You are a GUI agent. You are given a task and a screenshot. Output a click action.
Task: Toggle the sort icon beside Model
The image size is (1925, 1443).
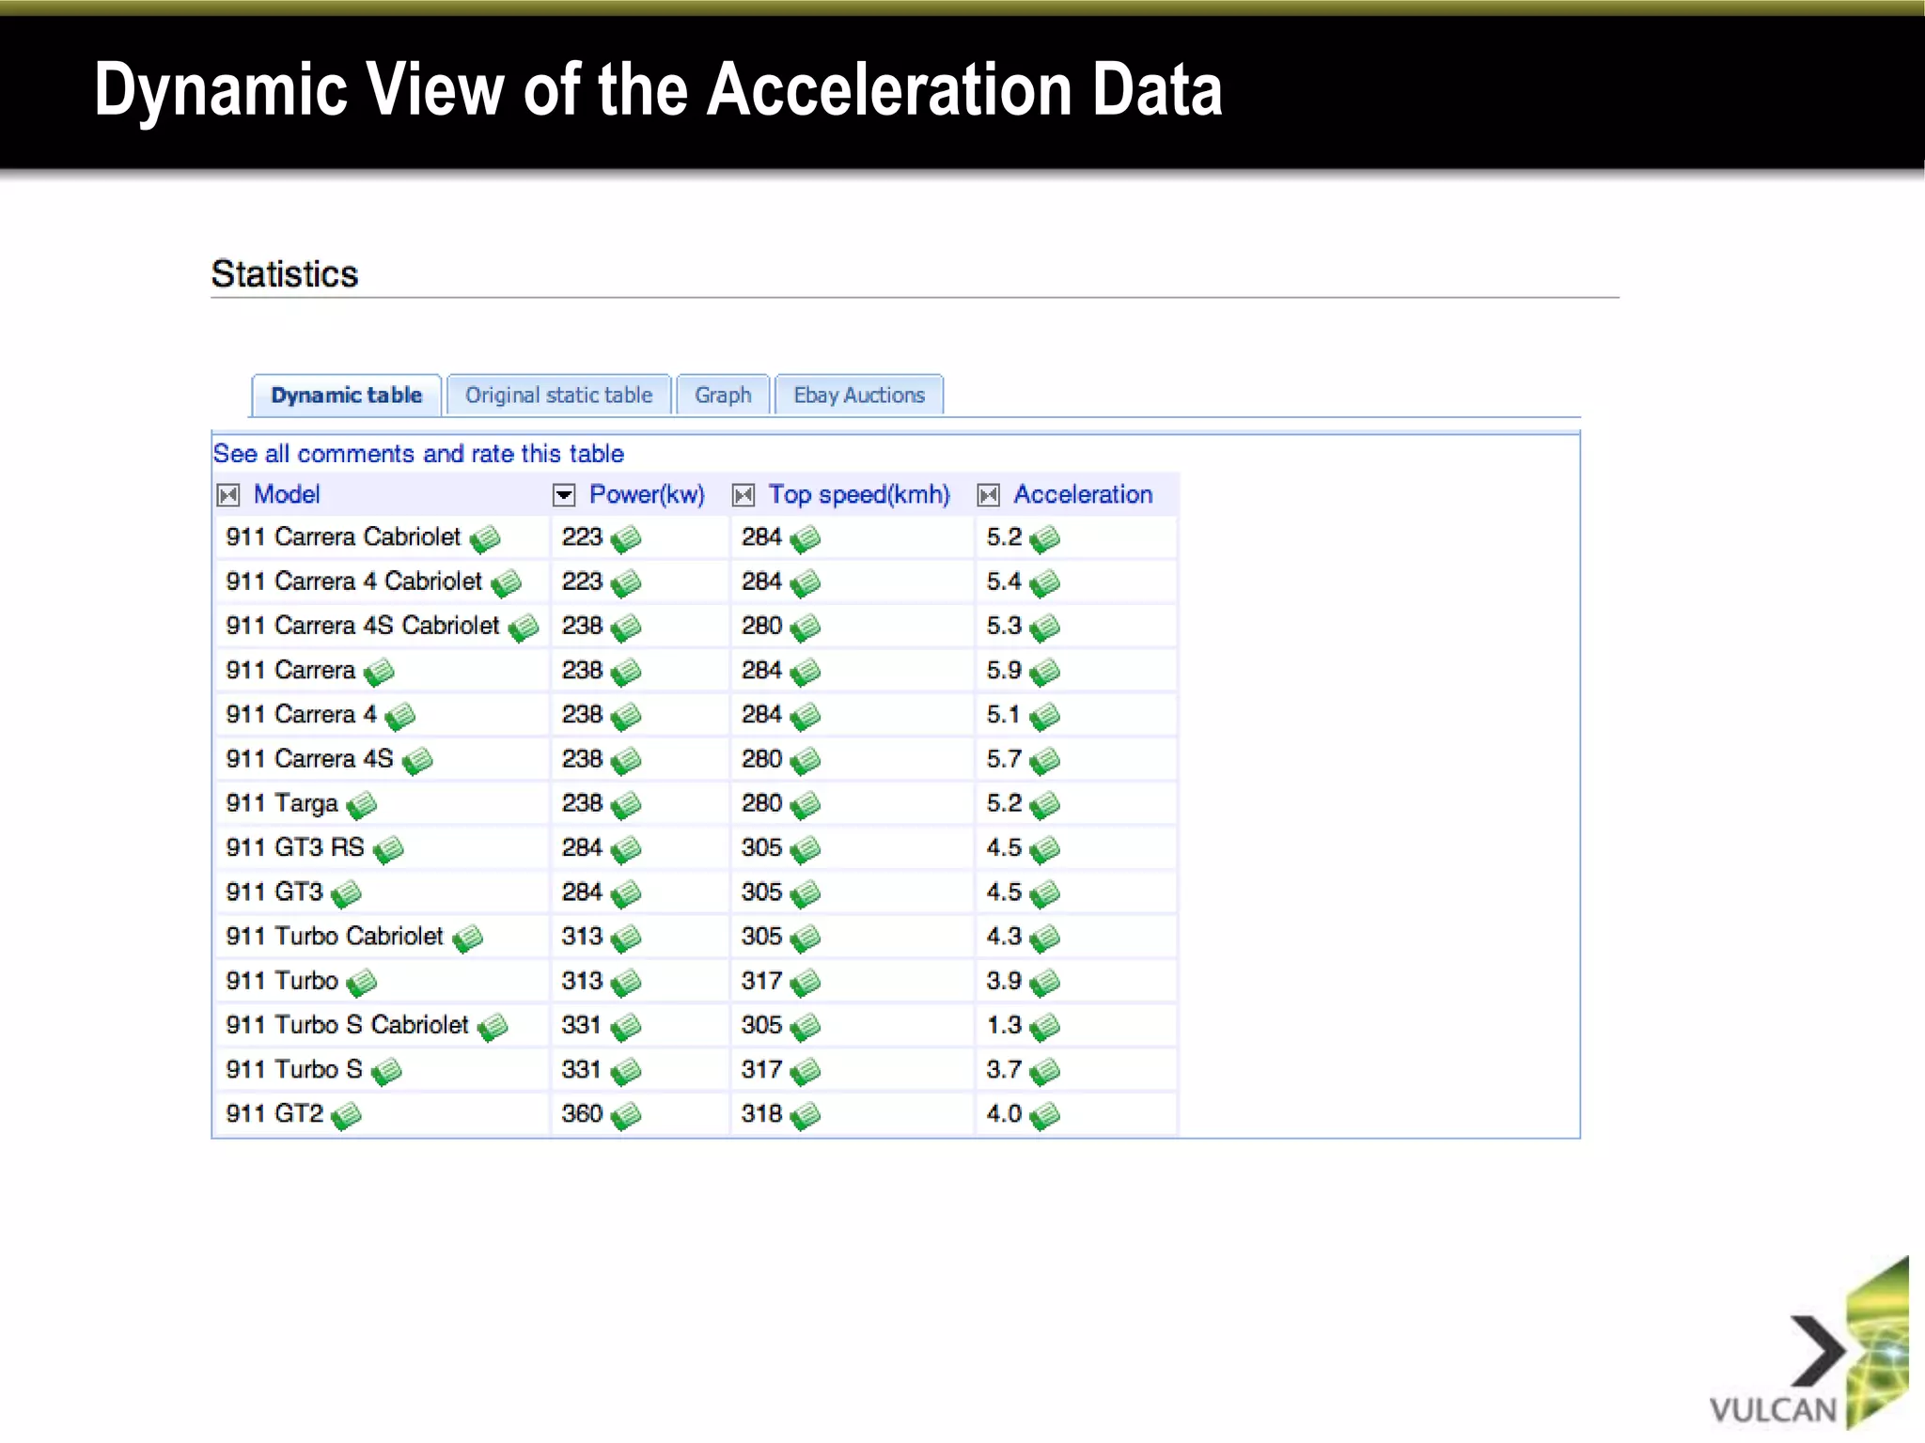click(x=228, y=495)
